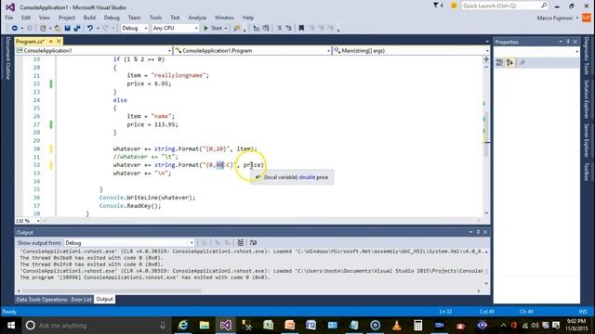Toggle word wrap in Output panel
The image size is (595, 334).
pos(253,242)
